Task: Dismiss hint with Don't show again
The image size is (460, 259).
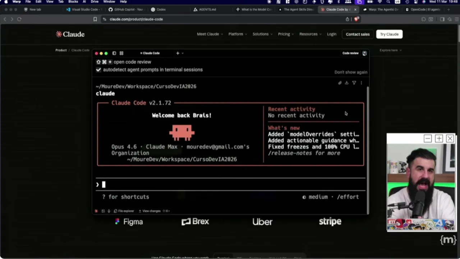Action: coord(351,72)
